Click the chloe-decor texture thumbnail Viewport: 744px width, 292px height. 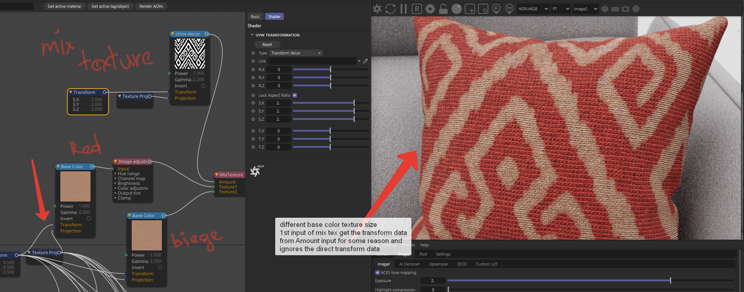[190, 54]
